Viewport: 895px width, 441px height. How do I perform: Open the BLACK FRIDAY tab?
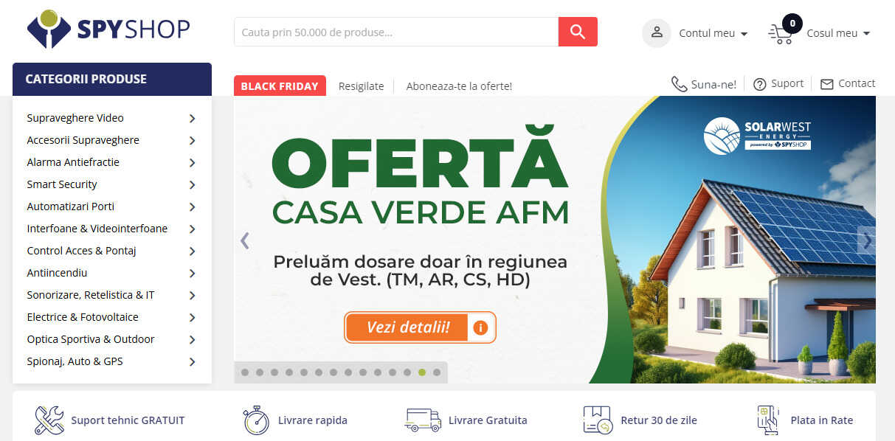click(x=280, y=86)
